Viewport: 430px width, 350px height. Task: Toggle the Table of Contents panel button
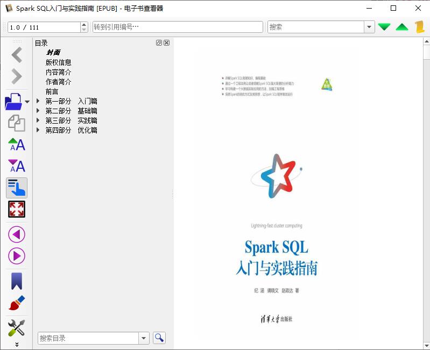[17, 188]
